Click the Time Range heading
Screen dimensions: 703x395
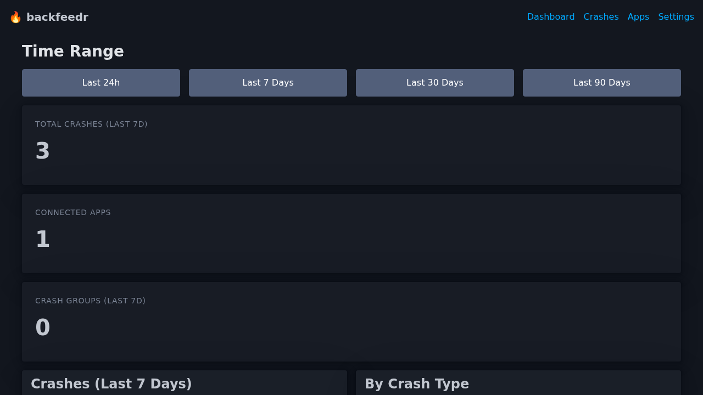pos(72,51)
